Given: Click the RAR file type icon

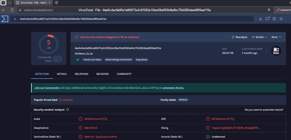Looking at the screenshot, I should 276,51.
